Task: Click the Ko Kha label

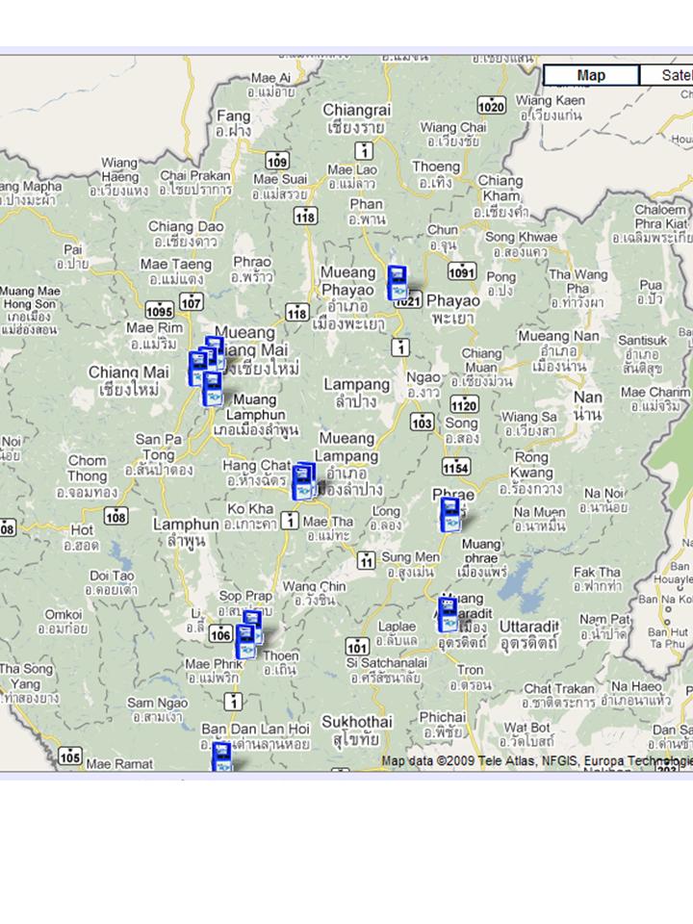Action: coord(250,516)
